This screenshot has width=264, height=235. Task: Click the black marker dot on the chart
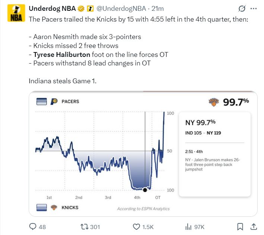tap(145, 190)
